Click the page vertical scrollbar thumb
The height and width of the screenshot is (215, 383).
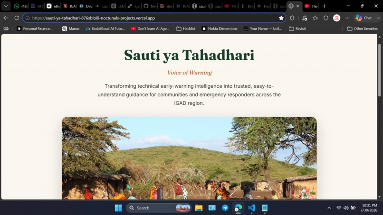379,70
